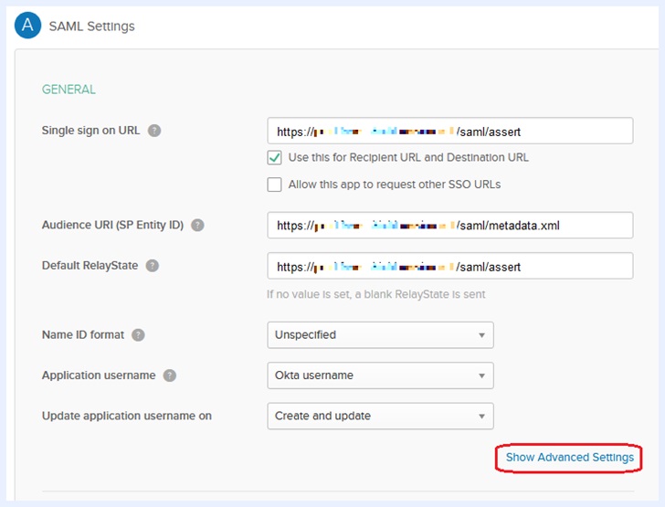The height and width of the screenshot is (507, 665).
Task: Open Update application username on dropdown
Action: (380, 416)
